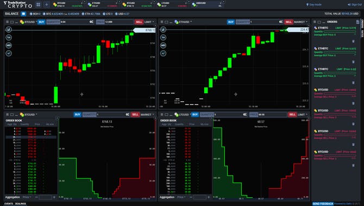The width and height of the screenshot is (364, 206).
Task: Open indicators icon on ETHUSD chart
Action: [163, 53]
